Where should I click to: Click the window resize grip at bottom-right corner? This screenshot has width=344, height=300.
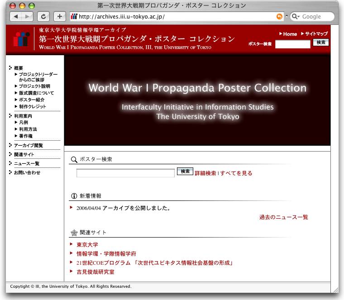[335, 289]
